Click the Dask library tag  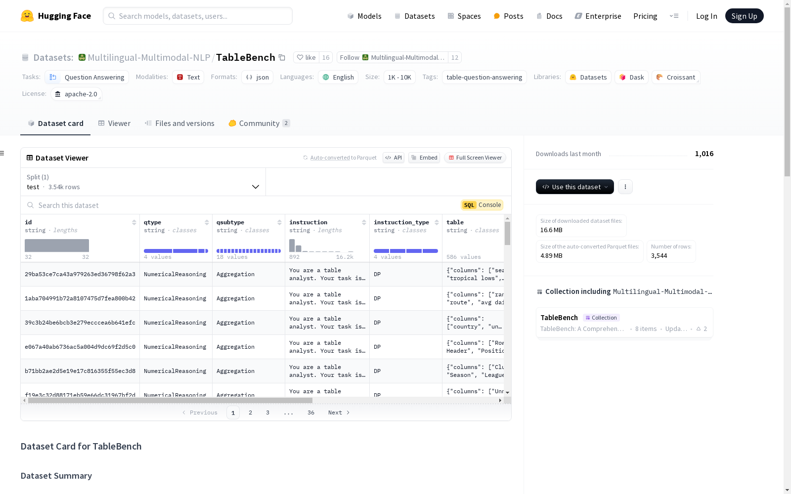(631, 77)
